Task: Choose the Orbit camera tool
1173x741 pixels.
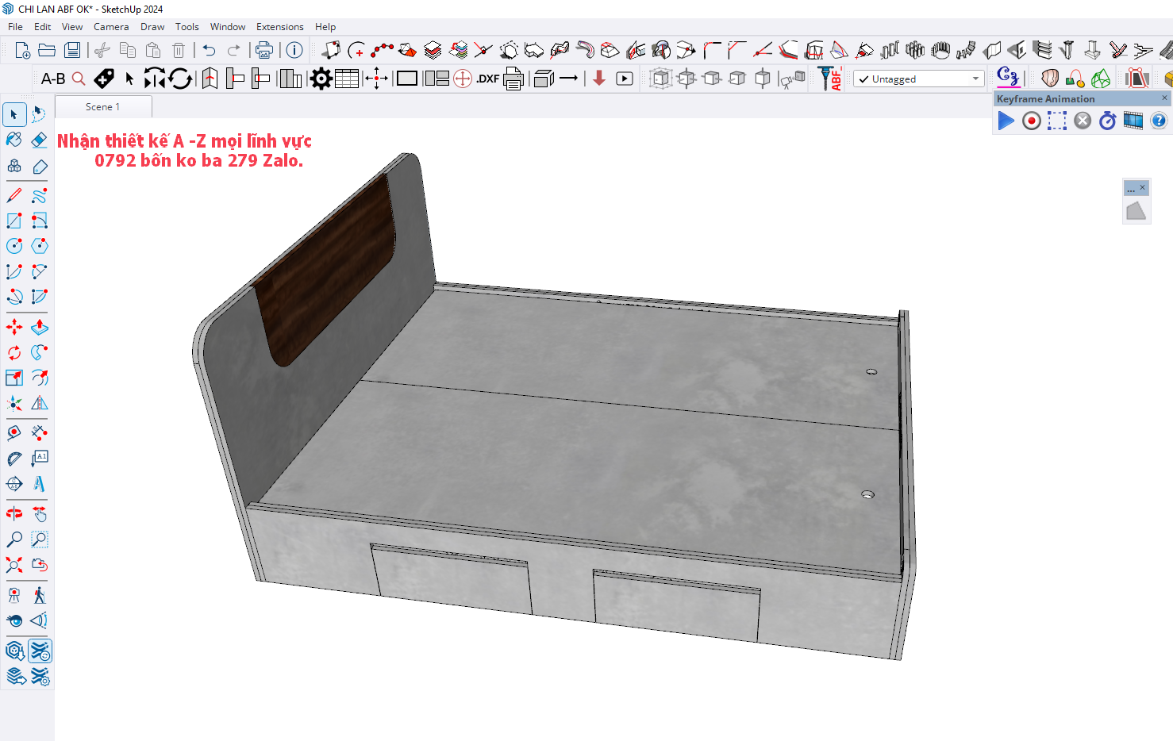Action: click(14, 513)
